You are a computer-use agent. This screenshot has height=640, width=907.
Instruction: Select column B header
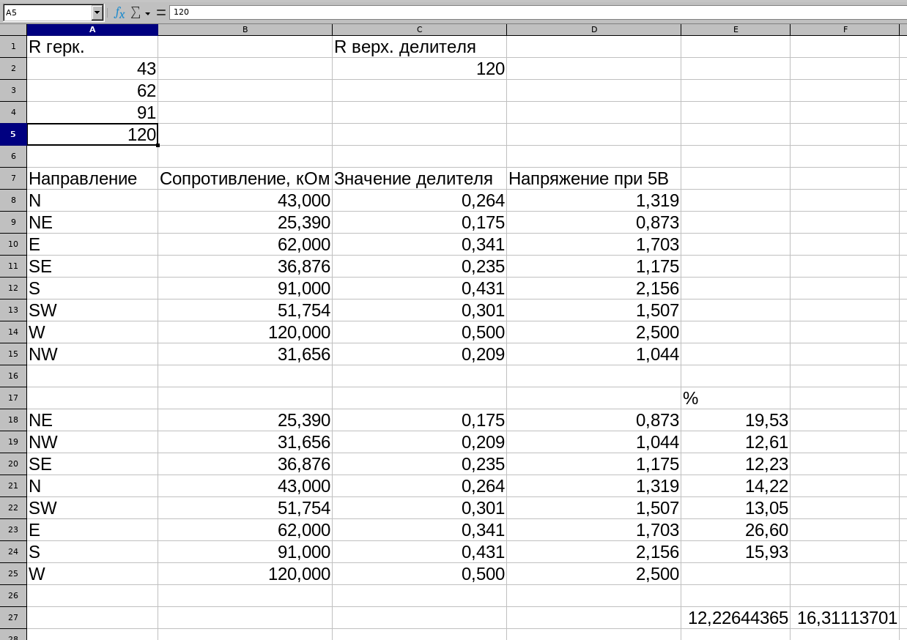[x=245, y=29]
